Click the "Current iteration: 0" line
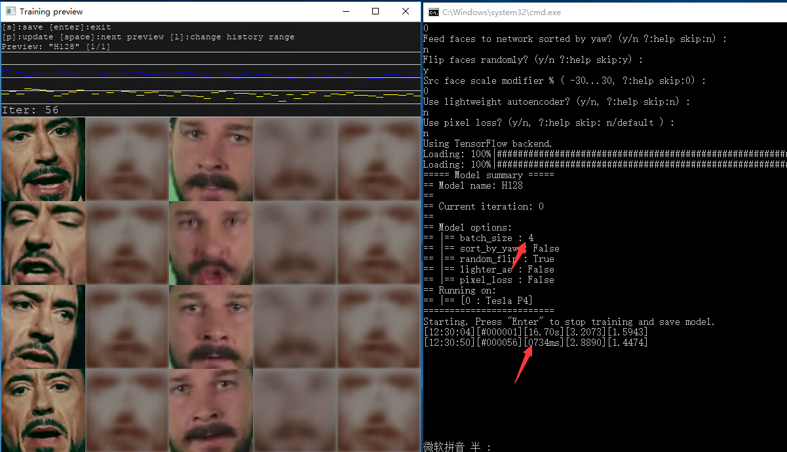This screenshot has width=787, height=452. (x=483, y=206)
